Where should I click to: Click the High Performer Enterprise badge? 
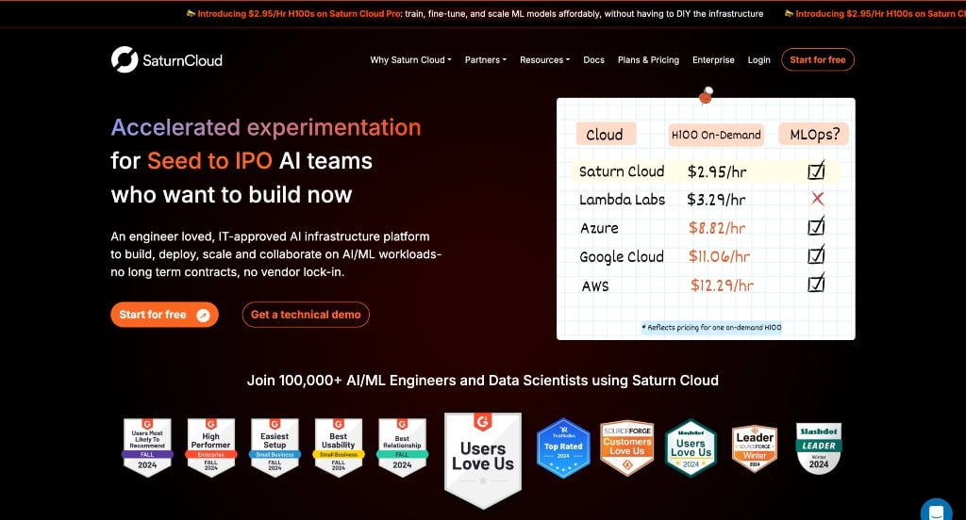coord(210,447)
